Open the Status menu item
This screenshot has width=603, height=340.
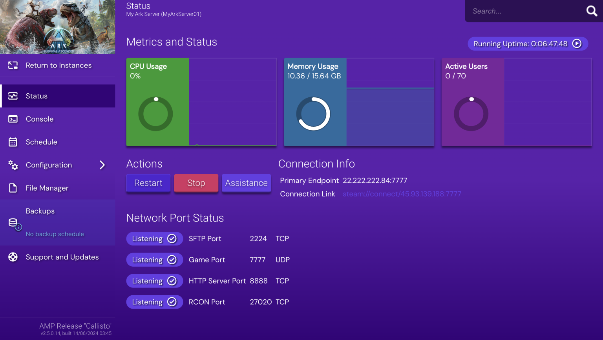pyautogui.click(x=37, y=96)
